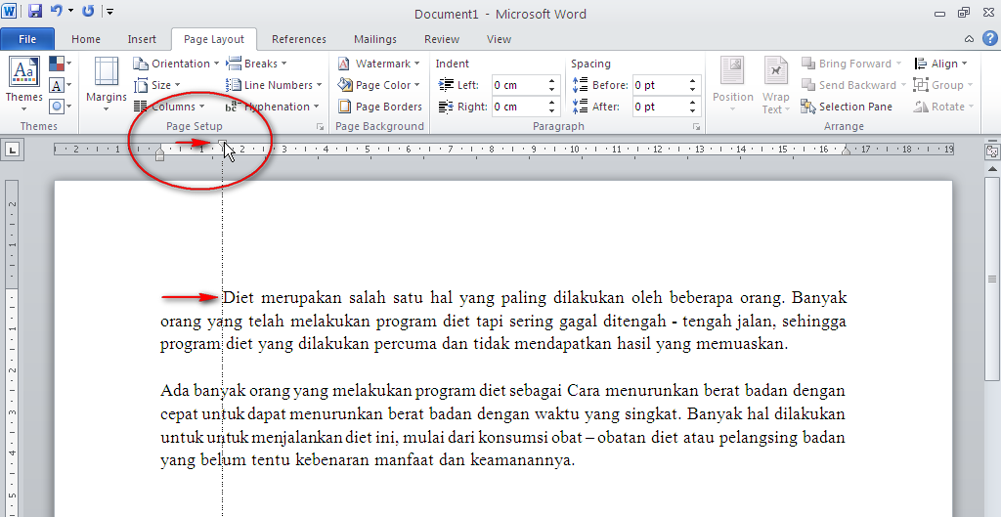Click the tab selector at ruler's left end
This screenshot has height=517, width=1001.
coord(13,151)
